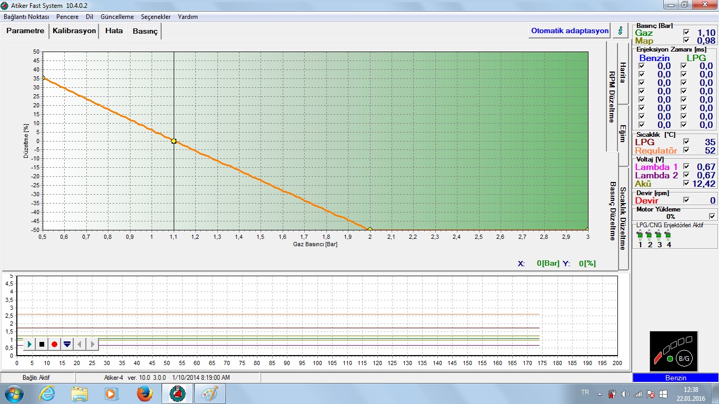The width and height of the screenshot is (719, 404).
Task: Click LPG injector icon number 1
Action: 640,235
